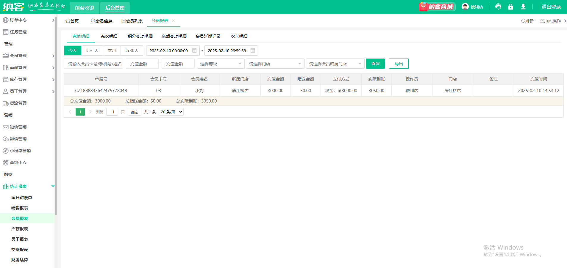Select the 任务管理 sidebar icon
Screen dimensions: 567x268
click(5, 32)
